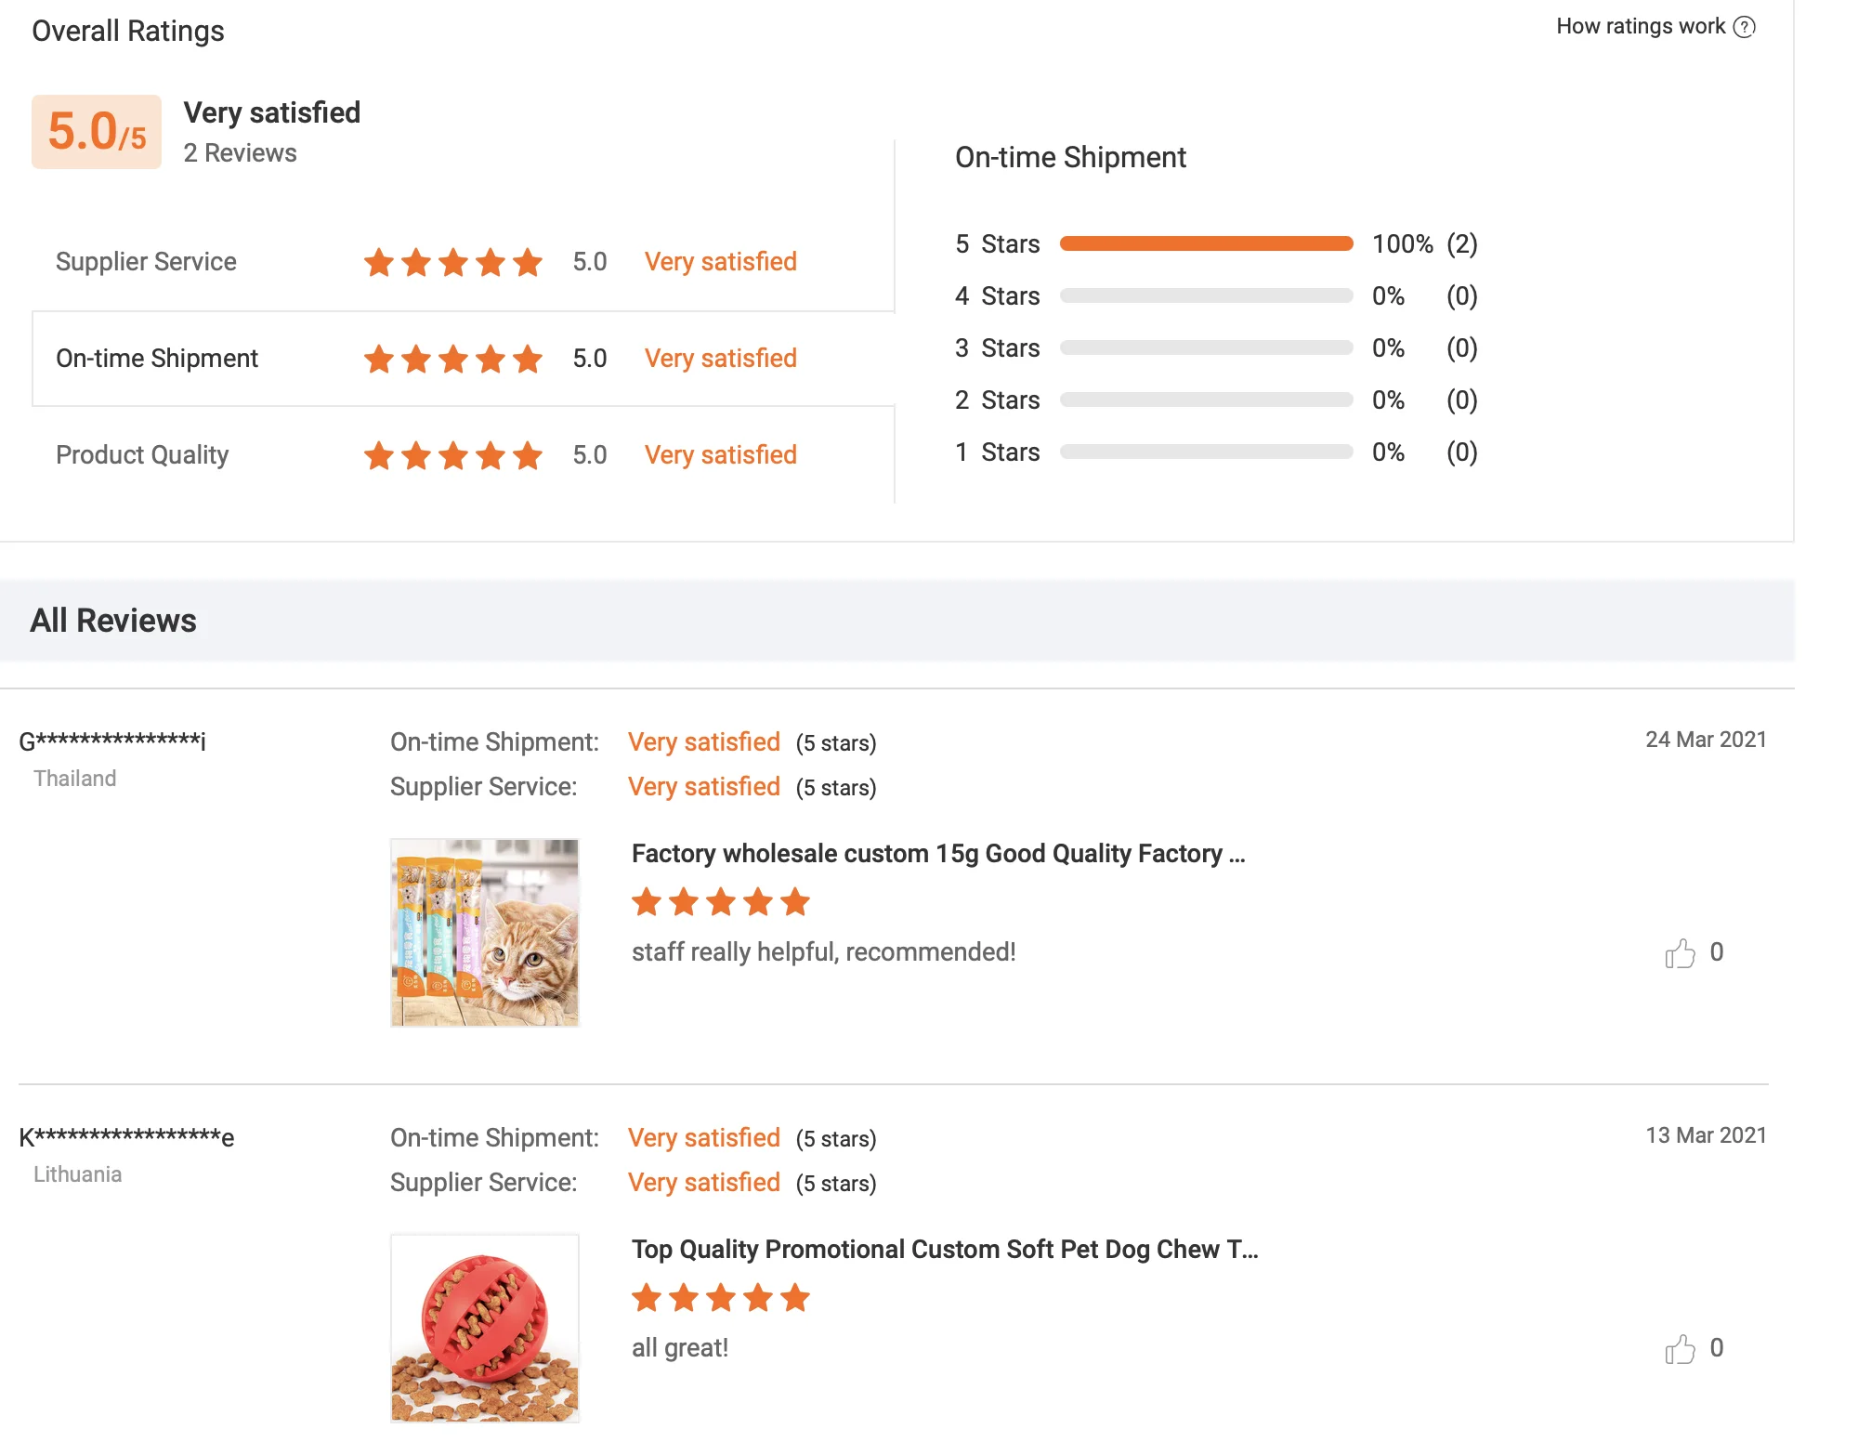1858x1455 pixels.
Task: Click the stars under cat treat review
Action: (721, 902)
